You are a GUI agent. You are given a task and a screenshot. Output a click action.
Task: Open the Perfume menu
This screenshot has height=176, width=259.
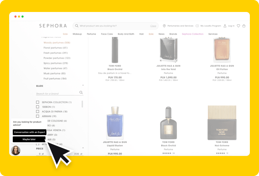pos(91,34)
